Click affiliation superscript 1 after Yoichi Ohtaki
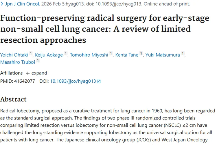Image resolution: width=217 pixels, height=145 pixels. (31, 53)
